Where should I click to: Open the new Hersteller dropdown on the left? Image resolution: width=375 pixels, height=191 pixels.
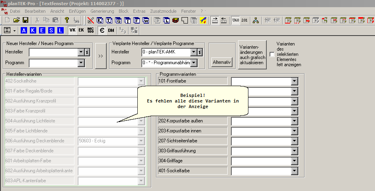tap(81, 52)
